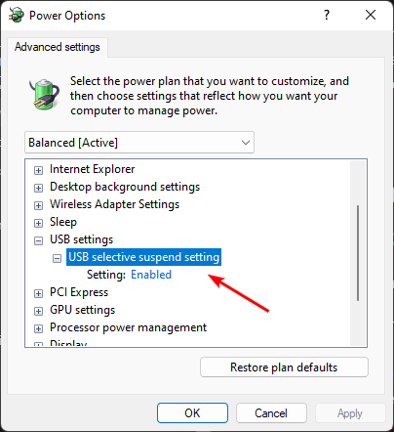Click Restore plan defaults button

(x=284, y=367)
